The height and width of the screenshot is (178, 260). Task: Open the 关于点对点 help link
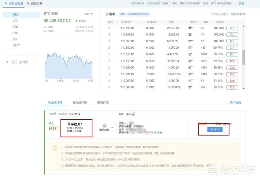tap(19, 62)
